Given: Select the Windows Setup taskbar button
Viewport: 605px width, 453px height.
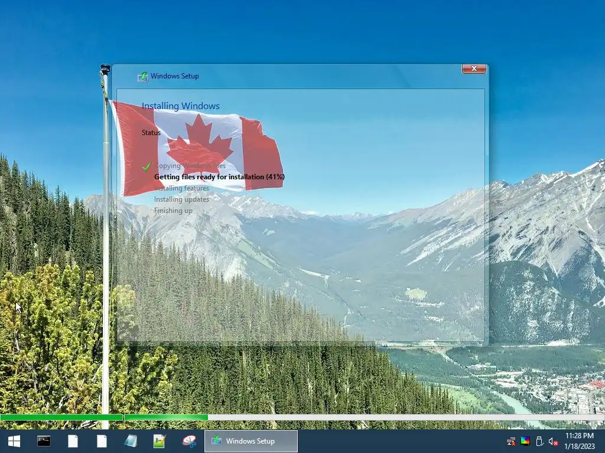Looking at the screenshot, I should coord(251,441).
